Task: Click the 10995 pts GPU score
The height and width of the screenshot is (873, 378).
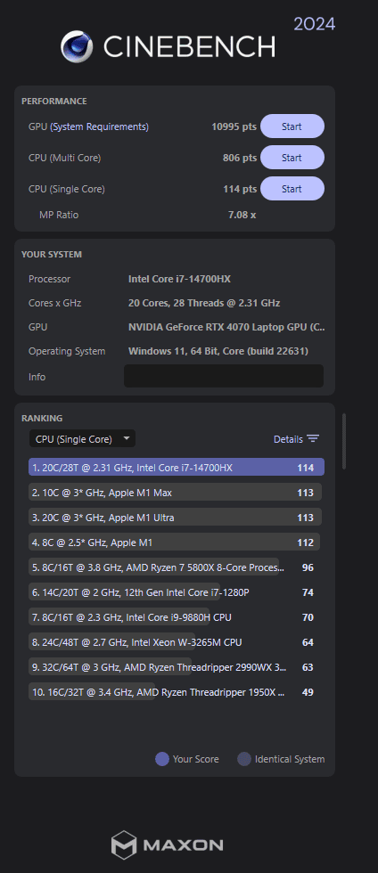Action: pyautogui.click(x=234, y=126)
